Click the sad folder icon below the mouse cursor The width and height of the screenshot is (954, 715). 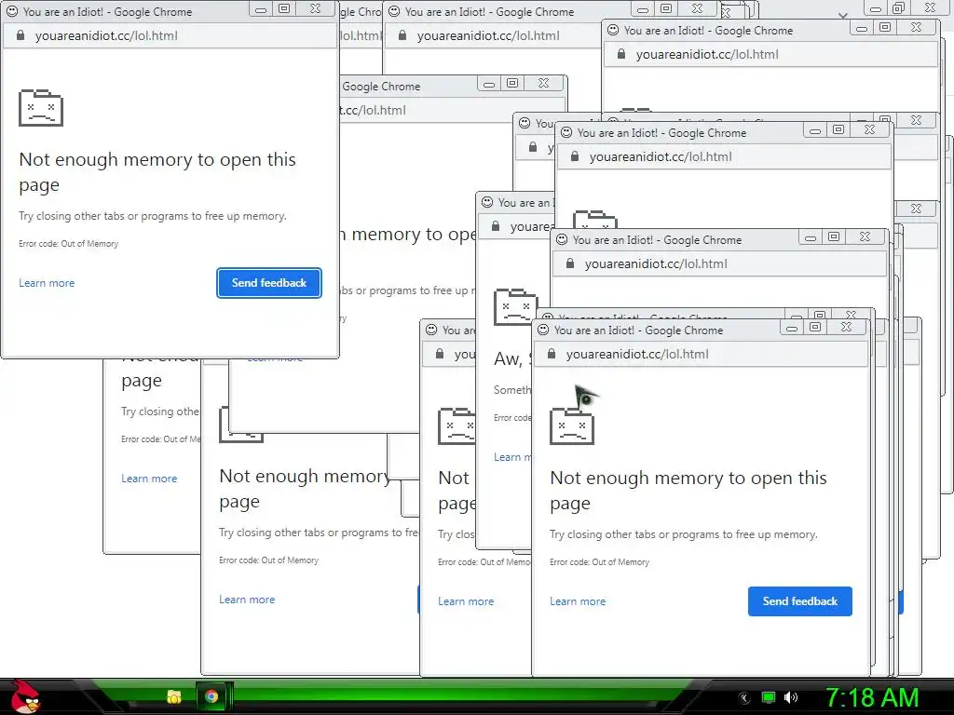pos(572,426)
